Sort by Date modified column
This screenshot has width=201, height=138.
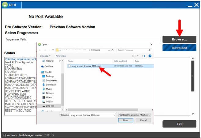(120, 61)
